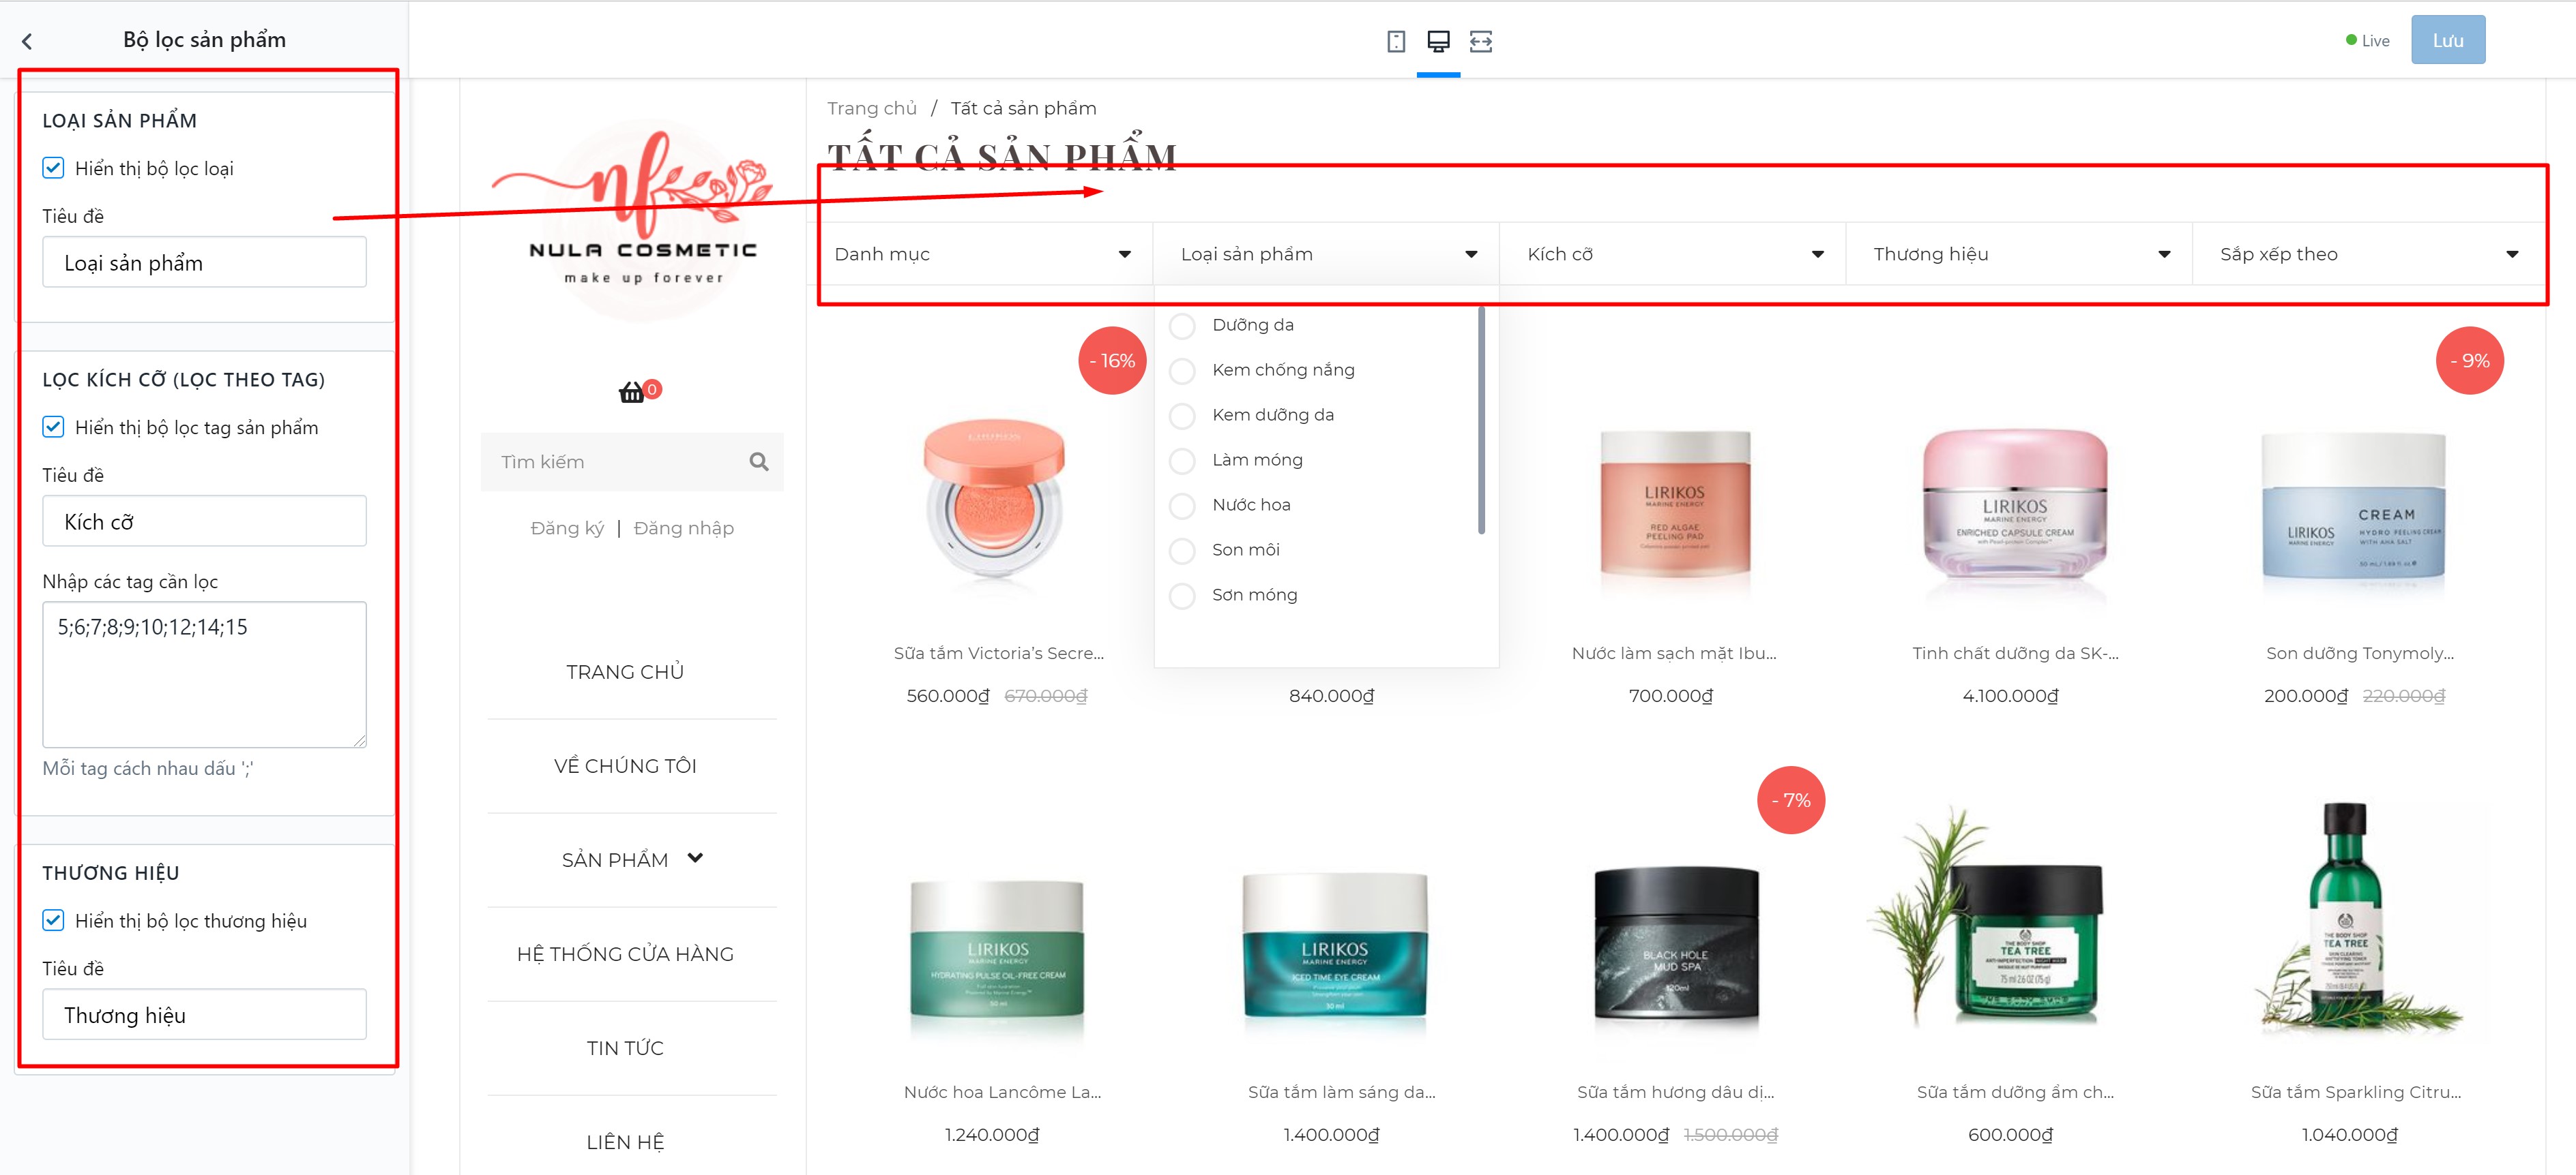Viewport: 2576px width, 1175px height.
Task: Switch to desktop preview icon
Action: pyautogui.click(x=1438, y=41)
